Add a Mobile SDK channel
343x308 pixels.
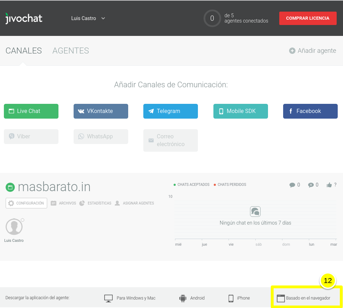tap(241, 111)
